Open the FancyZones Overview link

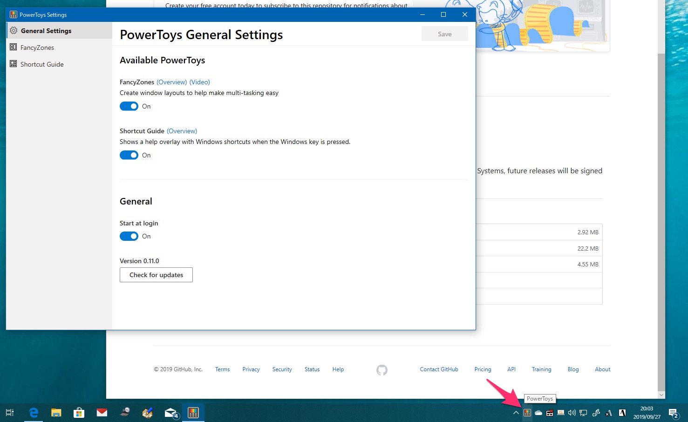click(172, 82)
